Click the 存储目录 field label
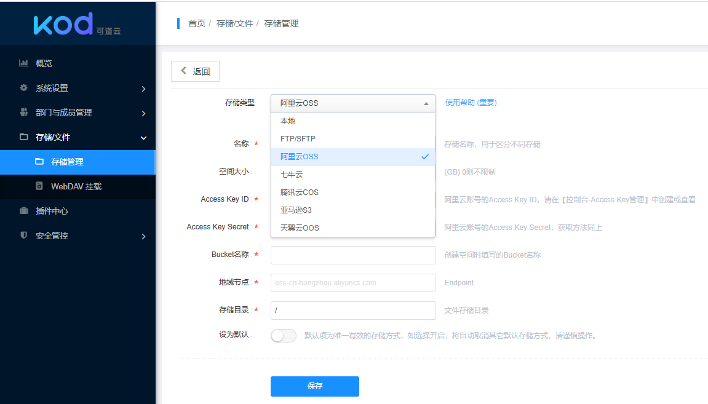 click(234, 310)
